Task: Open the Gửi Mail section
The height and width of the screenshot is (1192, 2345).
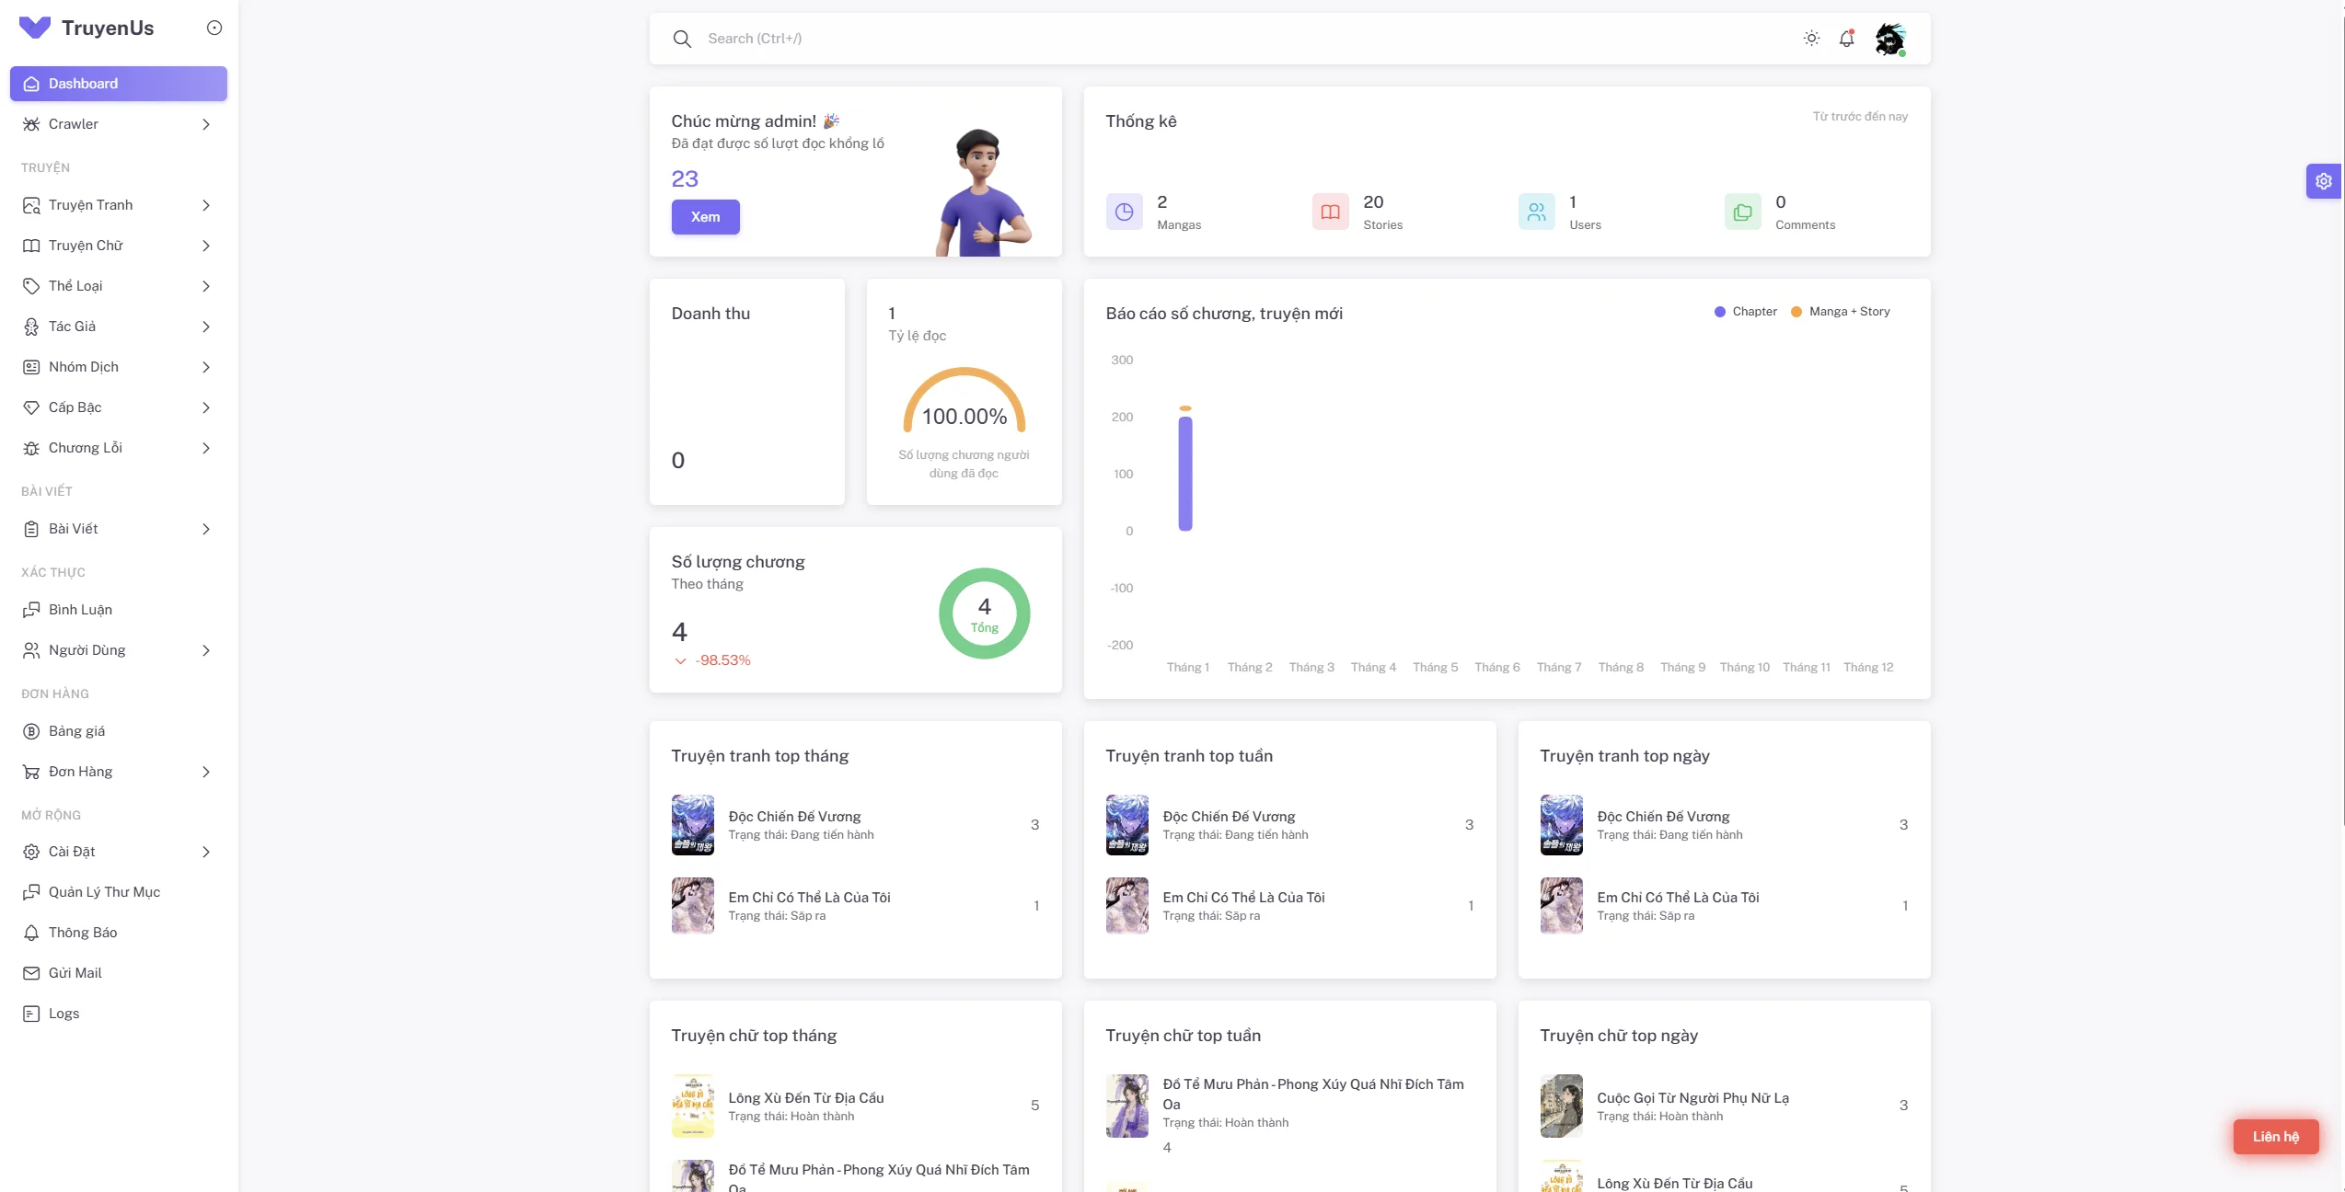Action: 74,972
